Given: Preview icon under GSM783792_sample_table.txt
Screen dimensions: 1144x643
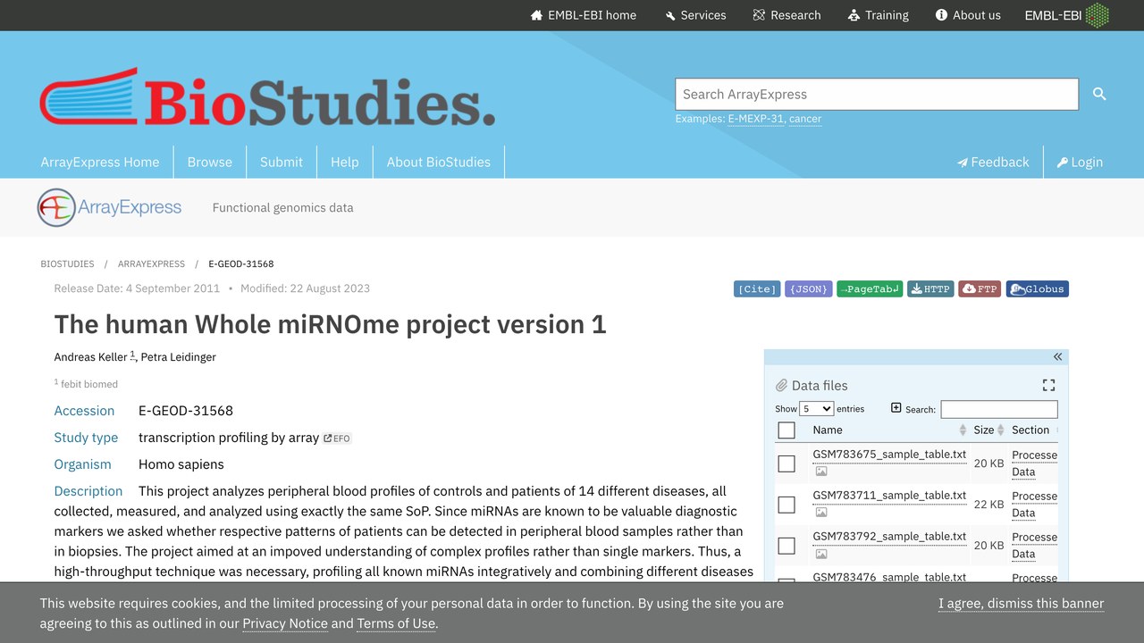Looking at the screenshot, I should pyautogui.click(x=821, y=554).
